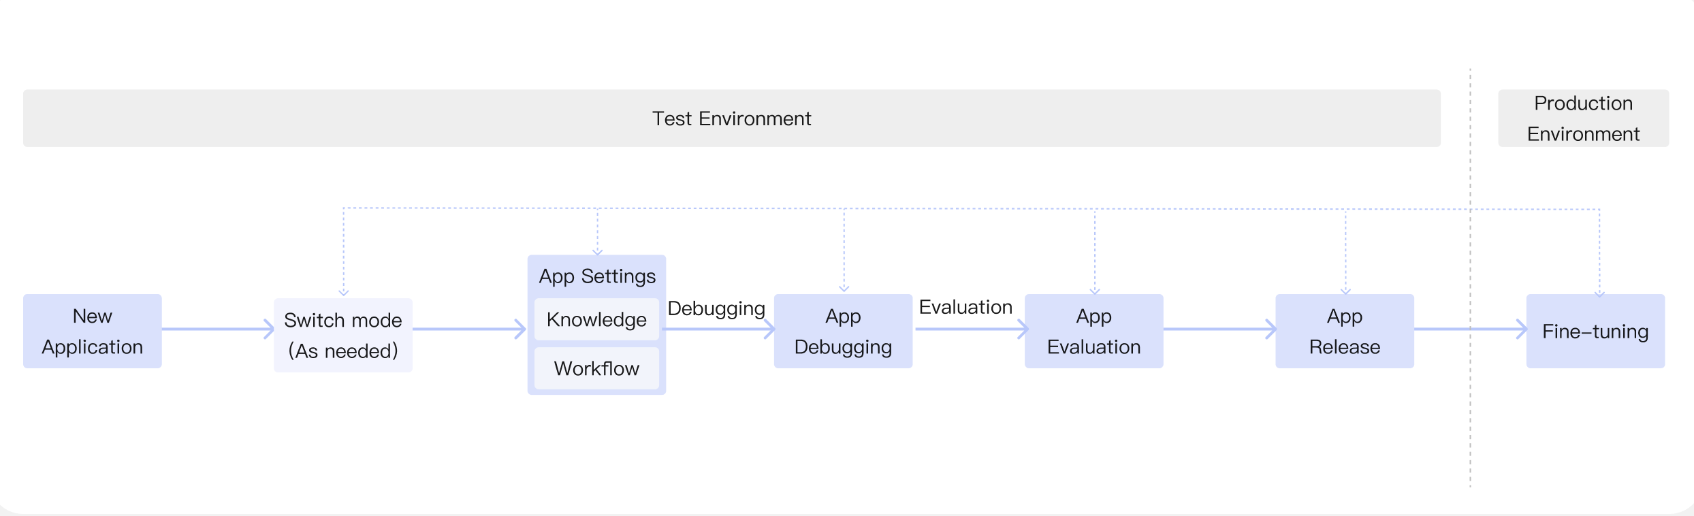Viewport: 1694px width, 516px height.
Task: Click dashed arrowhead above App Release box
Action: click(1345, 290)
